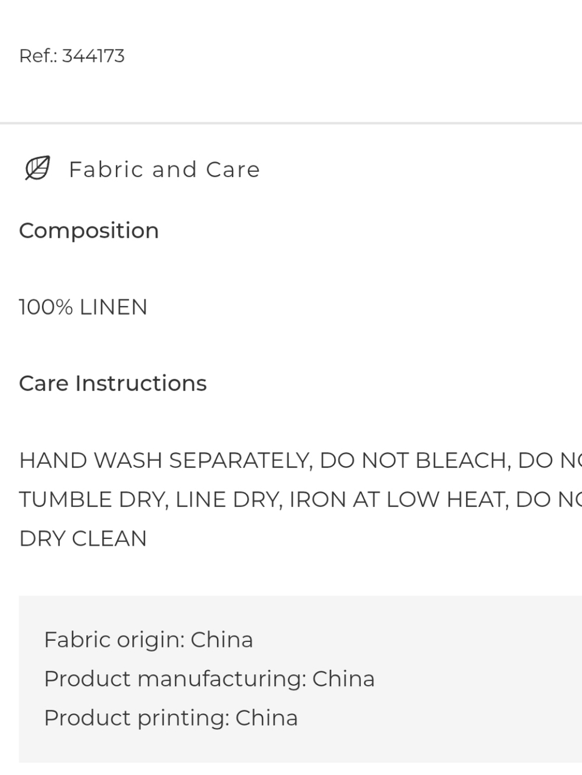Select the Composition subheading
The height and width of the screenshot is (775, 582).
pos(89,231)
